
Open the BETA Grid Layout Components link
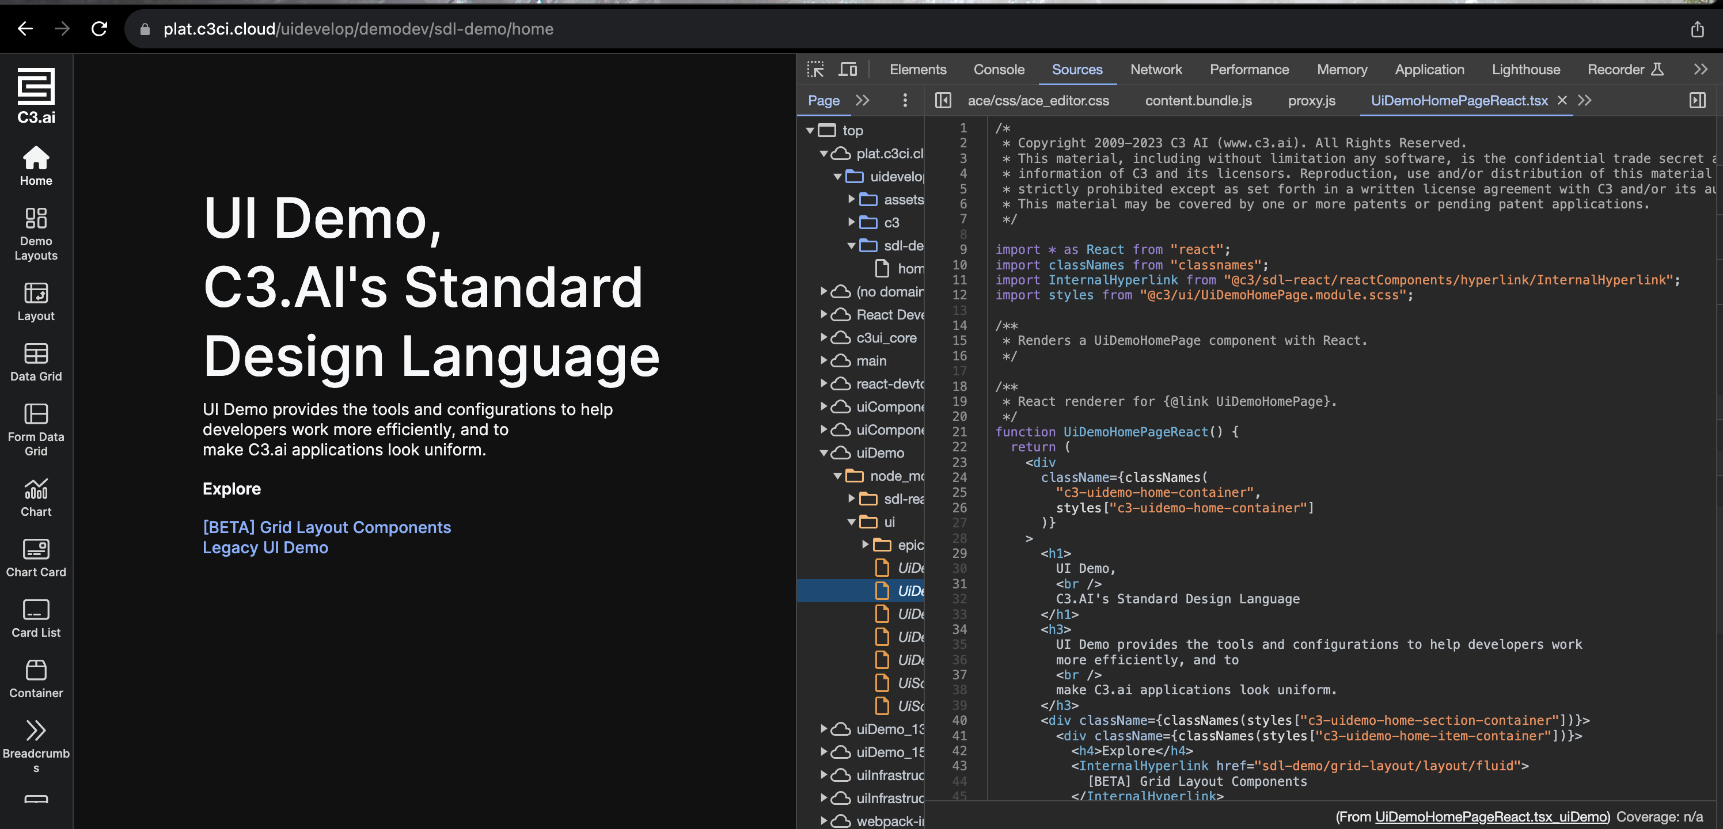click(327, 527)
